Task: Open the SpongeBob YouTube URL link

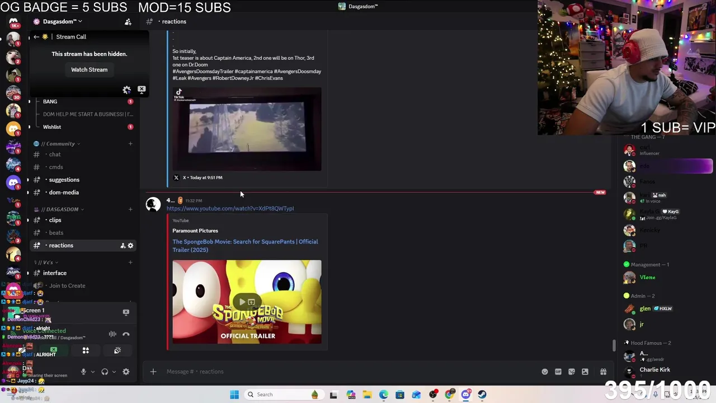Action: click(x=230, y=209)
